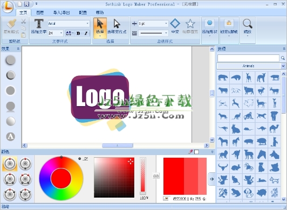
Task: Click the search magnifier in resources panel
Action: 283,58
